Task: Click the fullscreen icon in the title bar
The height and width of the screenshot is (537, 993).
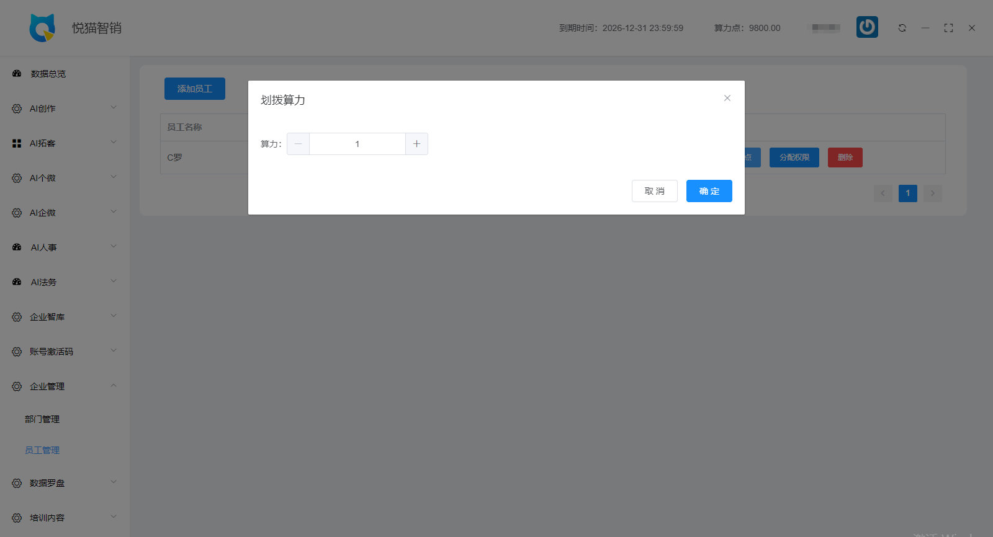Action: tap(948, 28)
